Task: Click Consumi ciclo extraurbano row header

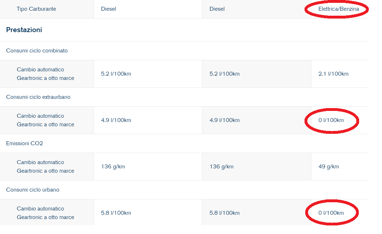Action: point(38,97)
